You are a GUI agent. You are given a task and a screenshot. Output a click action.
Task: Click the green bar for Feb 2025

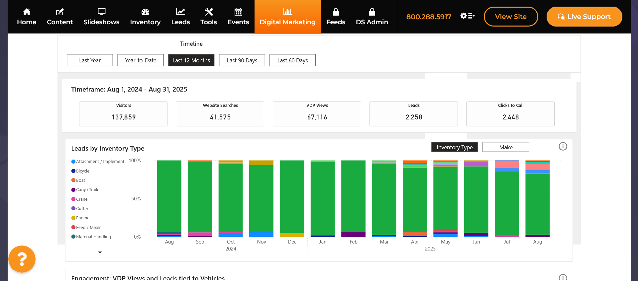tap(354, 196)
